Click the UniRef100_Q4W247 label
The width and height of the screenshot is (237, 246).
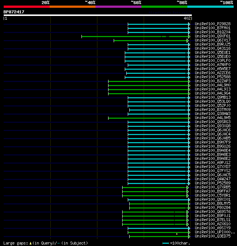pos(213,179)
